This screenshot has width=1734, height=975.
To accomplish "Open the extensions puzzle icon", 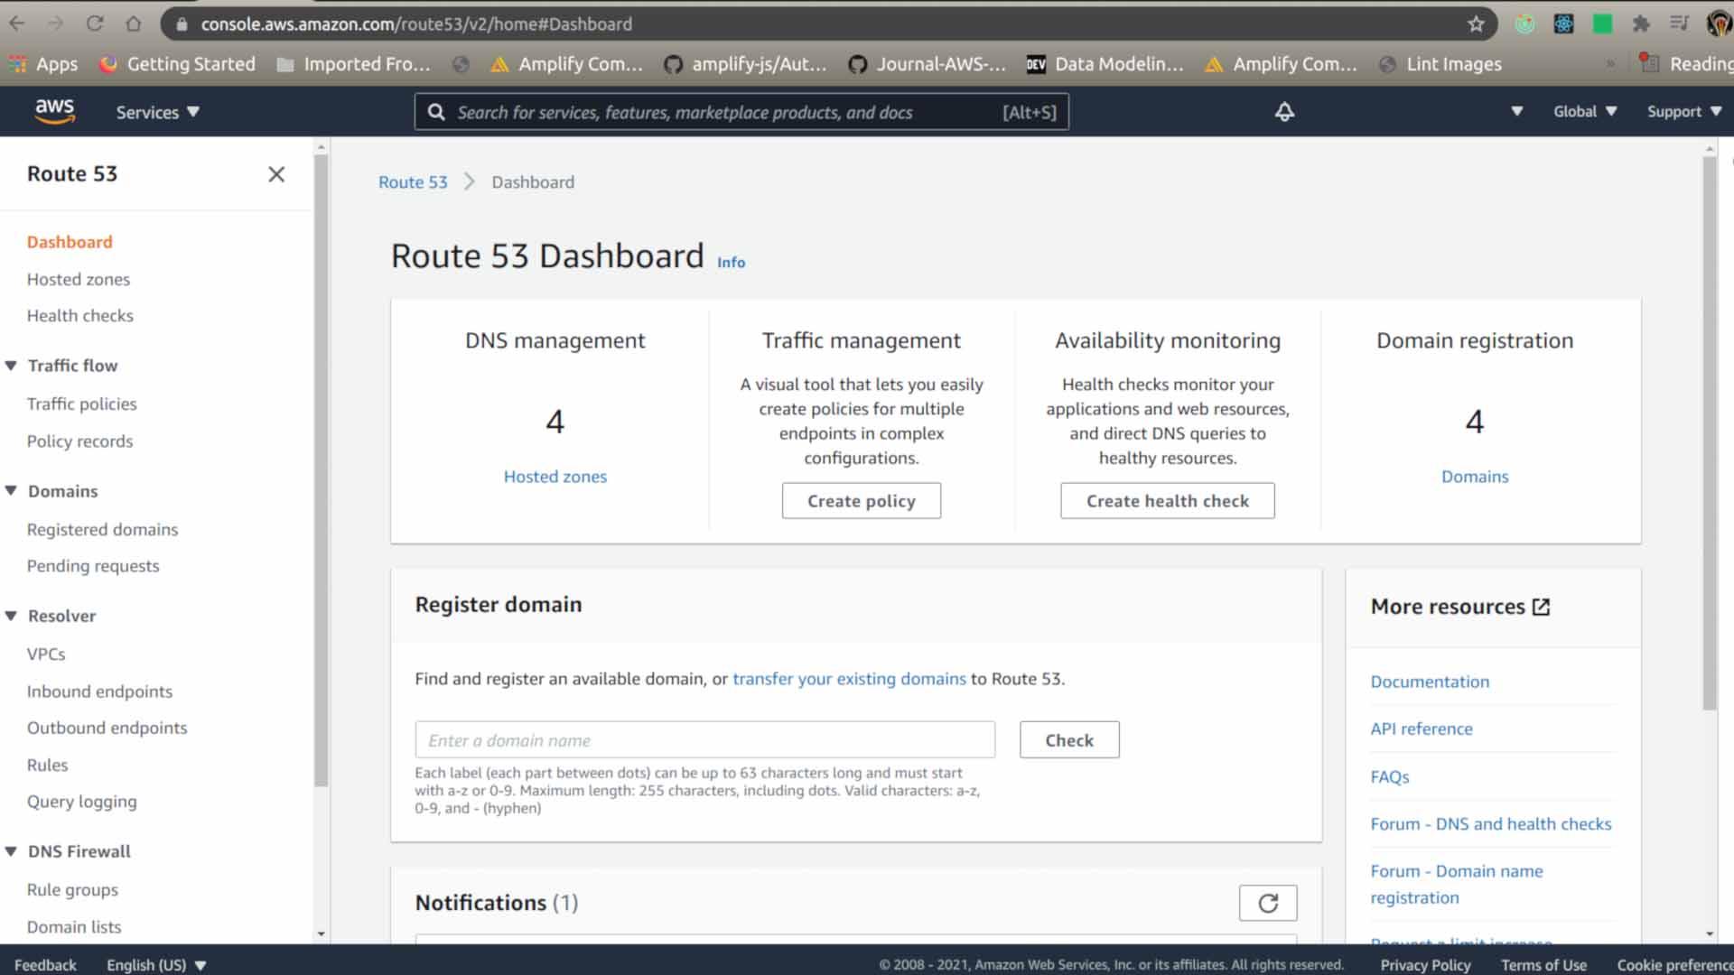I will pyautogui.click(x=1641, y=24).
